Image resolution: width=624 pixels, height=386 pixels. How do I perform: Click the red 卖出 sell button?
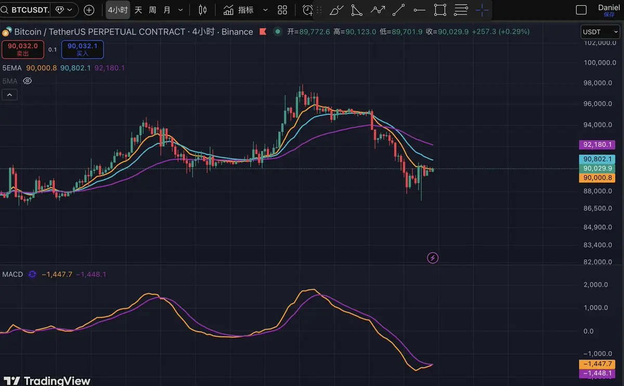22,49
